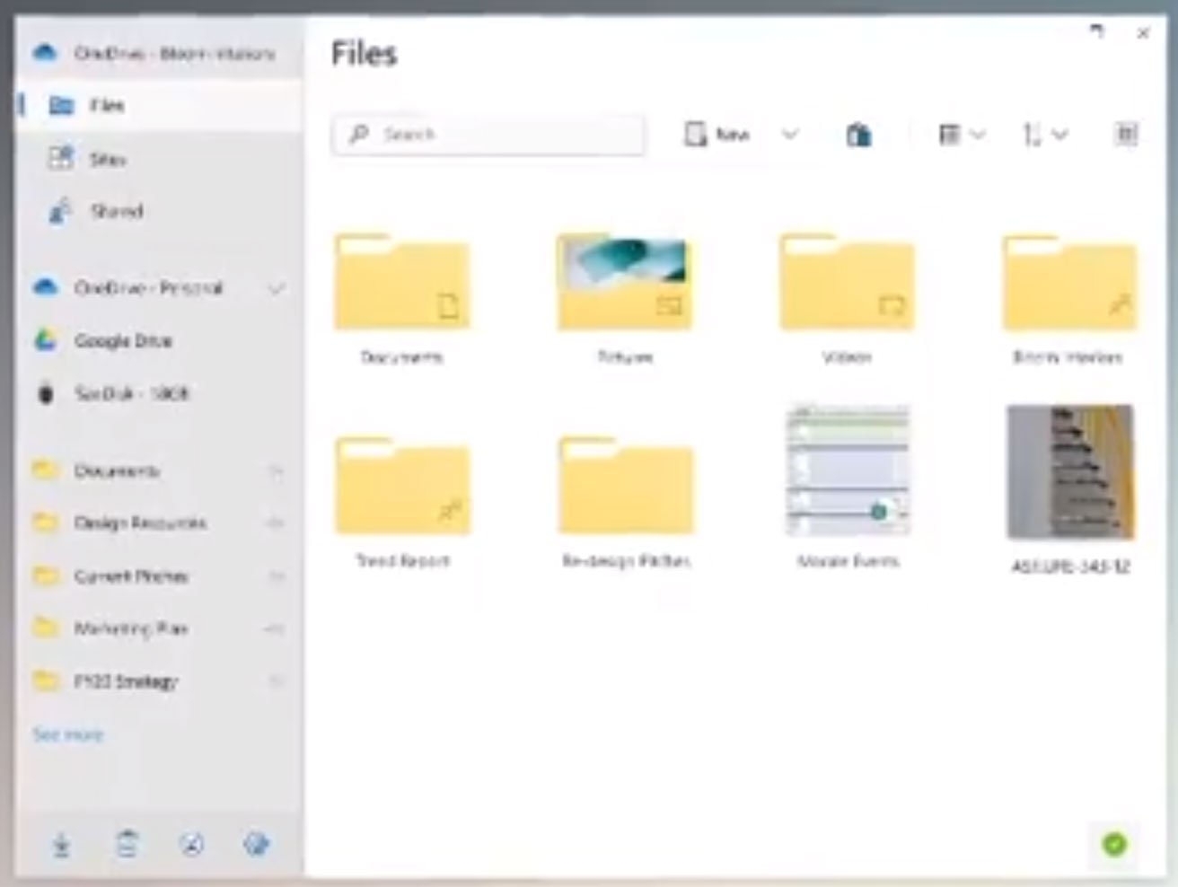This screenshot has width=1178, height=887.
Task: Select Sites in the sidebar navigation
Action: [x=107, y=159]
